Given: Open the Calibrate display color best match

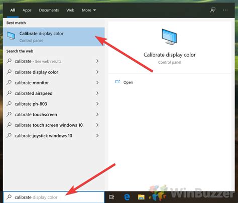Looking at the screenshot, I should (x=54, y=37).
